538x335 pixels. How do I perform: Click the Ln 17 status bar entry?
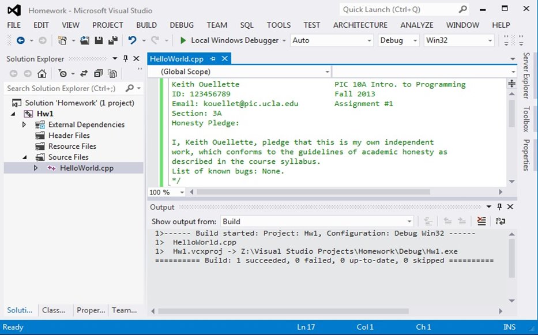306,327
